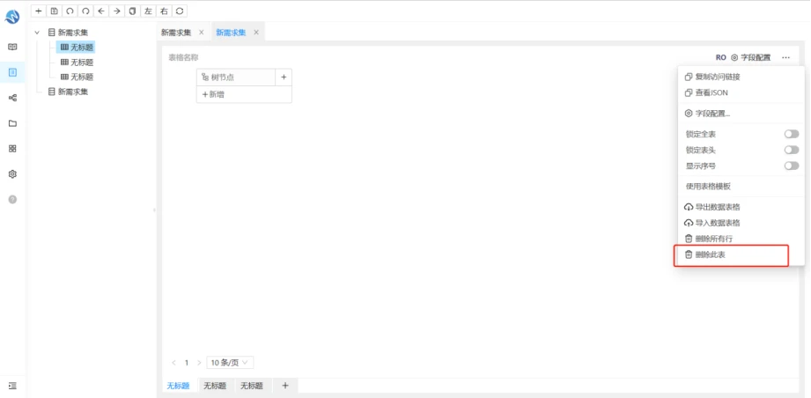811x398 pixels.
Task: Select the collapsed 新需求集 at tree bottom
Action: pyautogui.click(x=68, y=92)
